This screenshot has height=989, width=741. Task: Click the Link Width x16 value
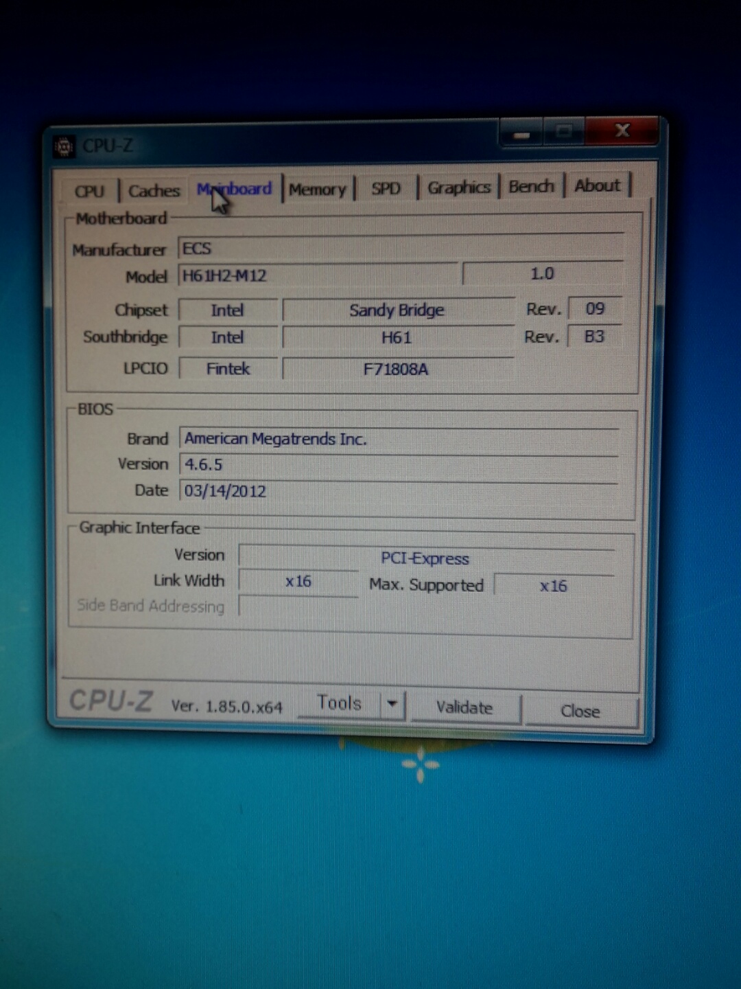pyautogui.click(x=298, y=582)
